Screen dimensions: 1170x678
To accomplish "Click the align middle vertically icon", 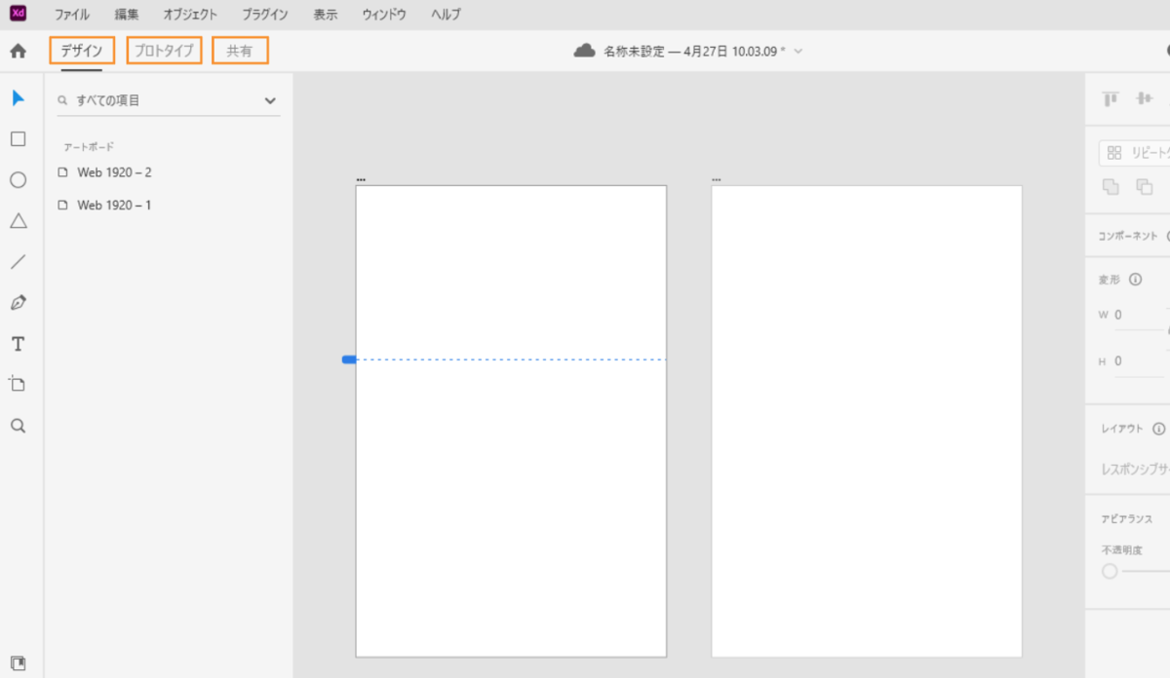I will (x=1145, y=98).
